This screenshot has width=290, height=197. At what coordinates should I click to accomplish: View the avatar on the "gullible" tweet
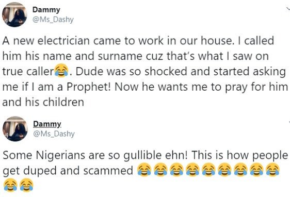coord(15,129)
